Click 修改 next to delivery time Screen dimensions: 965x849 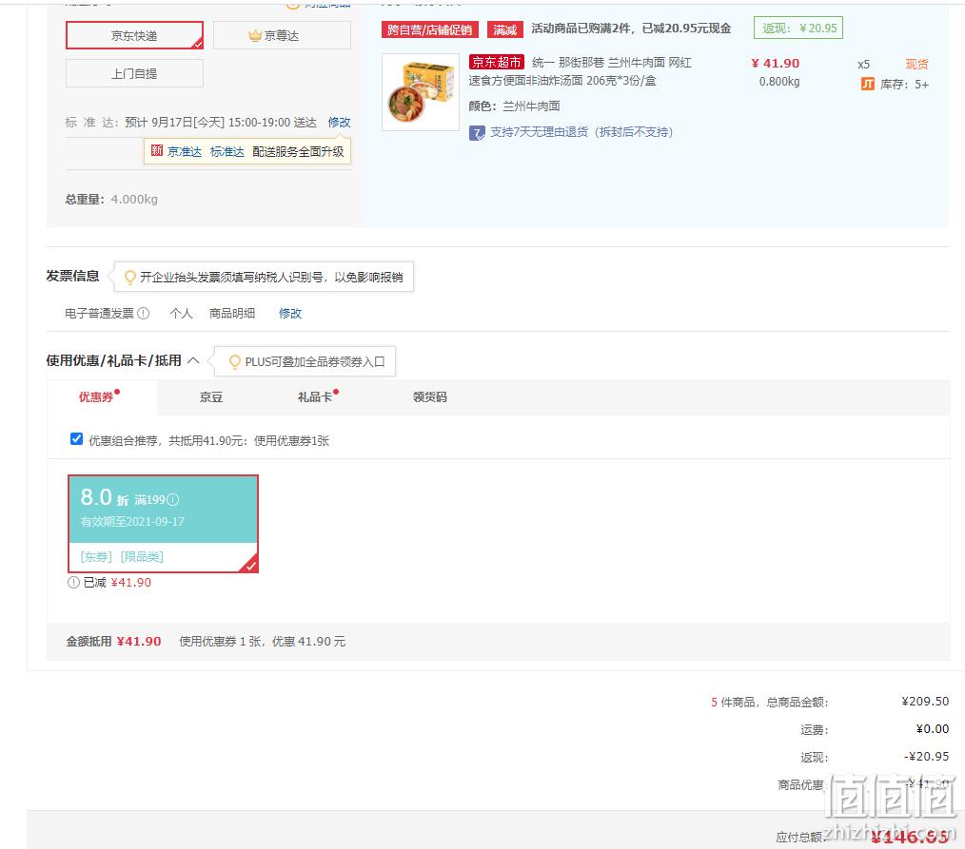coord(339,123)
